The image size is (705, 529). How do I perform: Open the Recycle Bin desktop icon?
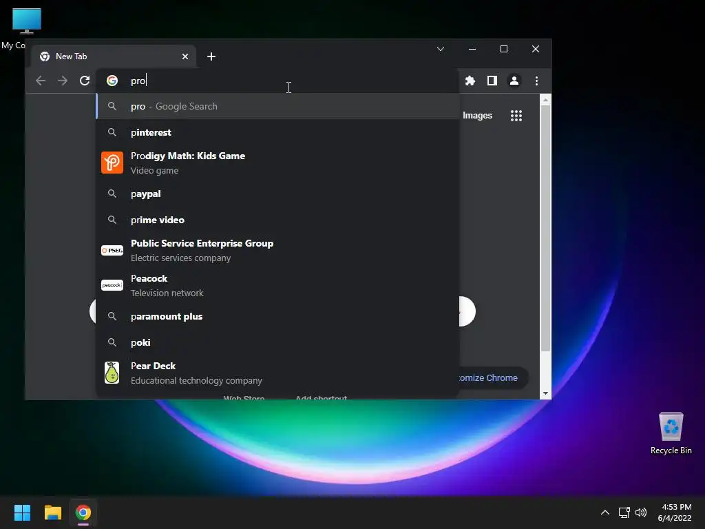[x=671, y=434]
